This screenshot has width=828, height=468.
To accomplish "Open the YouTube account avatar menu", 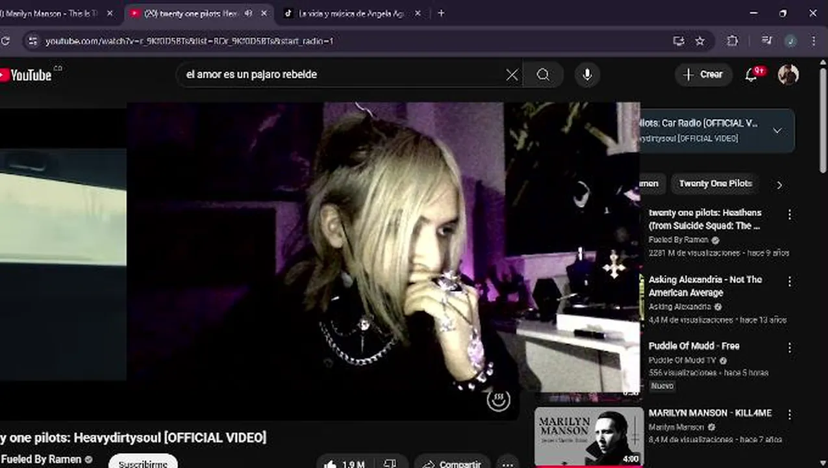I will point(788,75).
